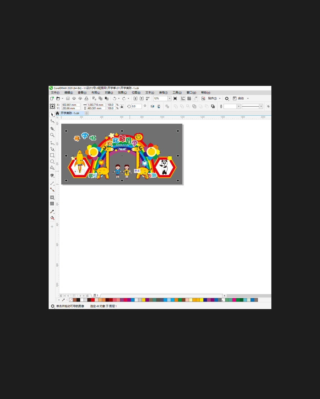Viewport: 320px width, 399px height.
Task: Click the Group objects button
Action: [x=167, y=106]
